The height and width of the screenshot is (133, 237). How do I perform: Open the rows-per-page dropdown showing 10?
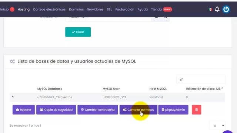(x=217, y=126)
